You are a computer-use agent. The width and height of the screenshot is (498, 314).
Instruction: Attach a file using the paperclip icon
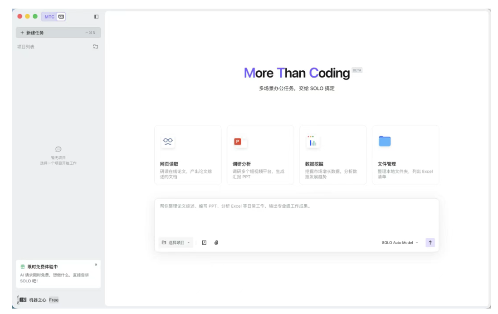point(216,242)
